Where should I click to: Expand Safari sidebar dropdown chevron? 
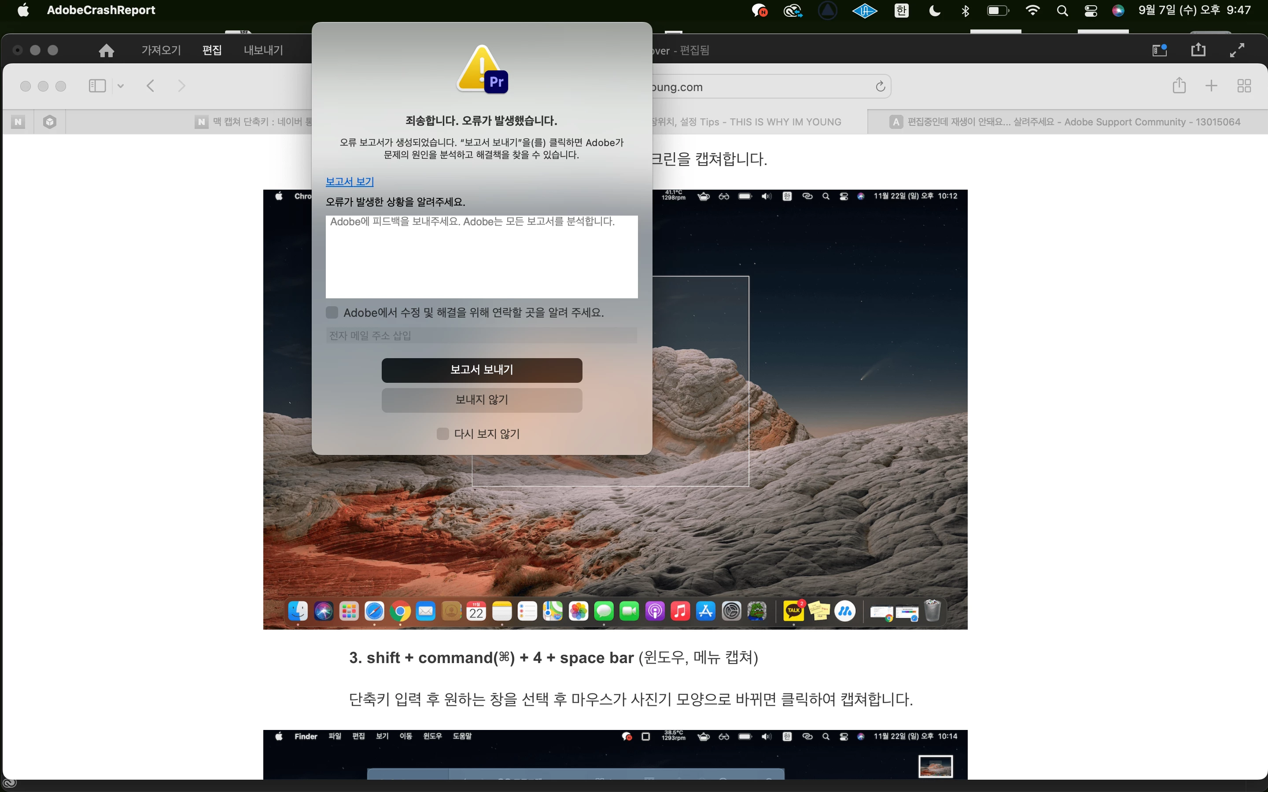click(121, 86)
